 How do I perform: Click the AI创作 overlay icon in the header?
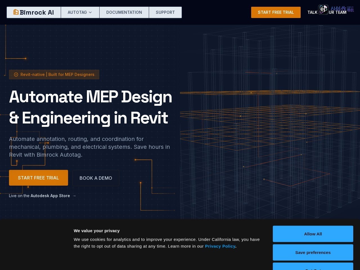pyautogui.click(x=323, y=9)
